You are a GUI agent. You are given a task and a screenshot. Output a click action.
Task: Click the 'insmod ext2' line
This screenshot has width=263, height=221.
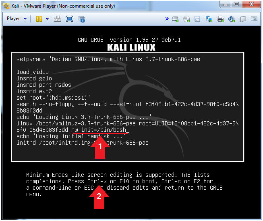pyautogui.click(x=34, y=91)
